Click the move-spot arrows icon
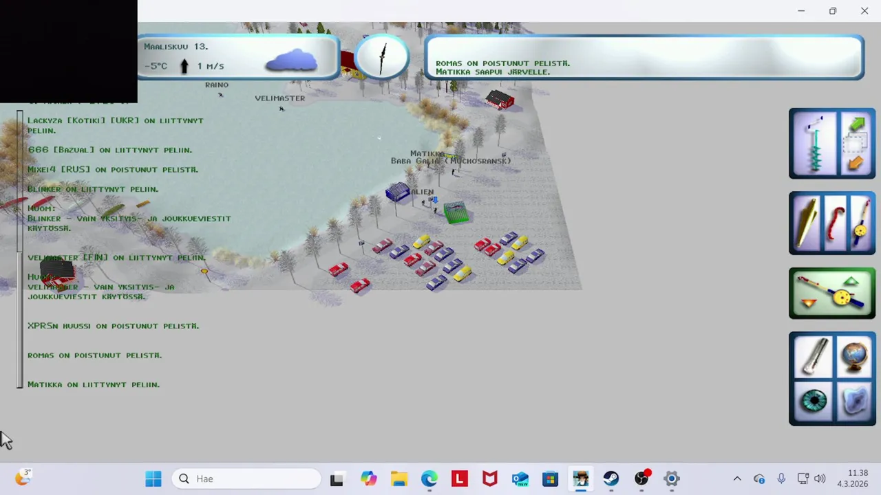Image resolution: width=881 pixels, height=495 pixels. (x=856, y=144)
